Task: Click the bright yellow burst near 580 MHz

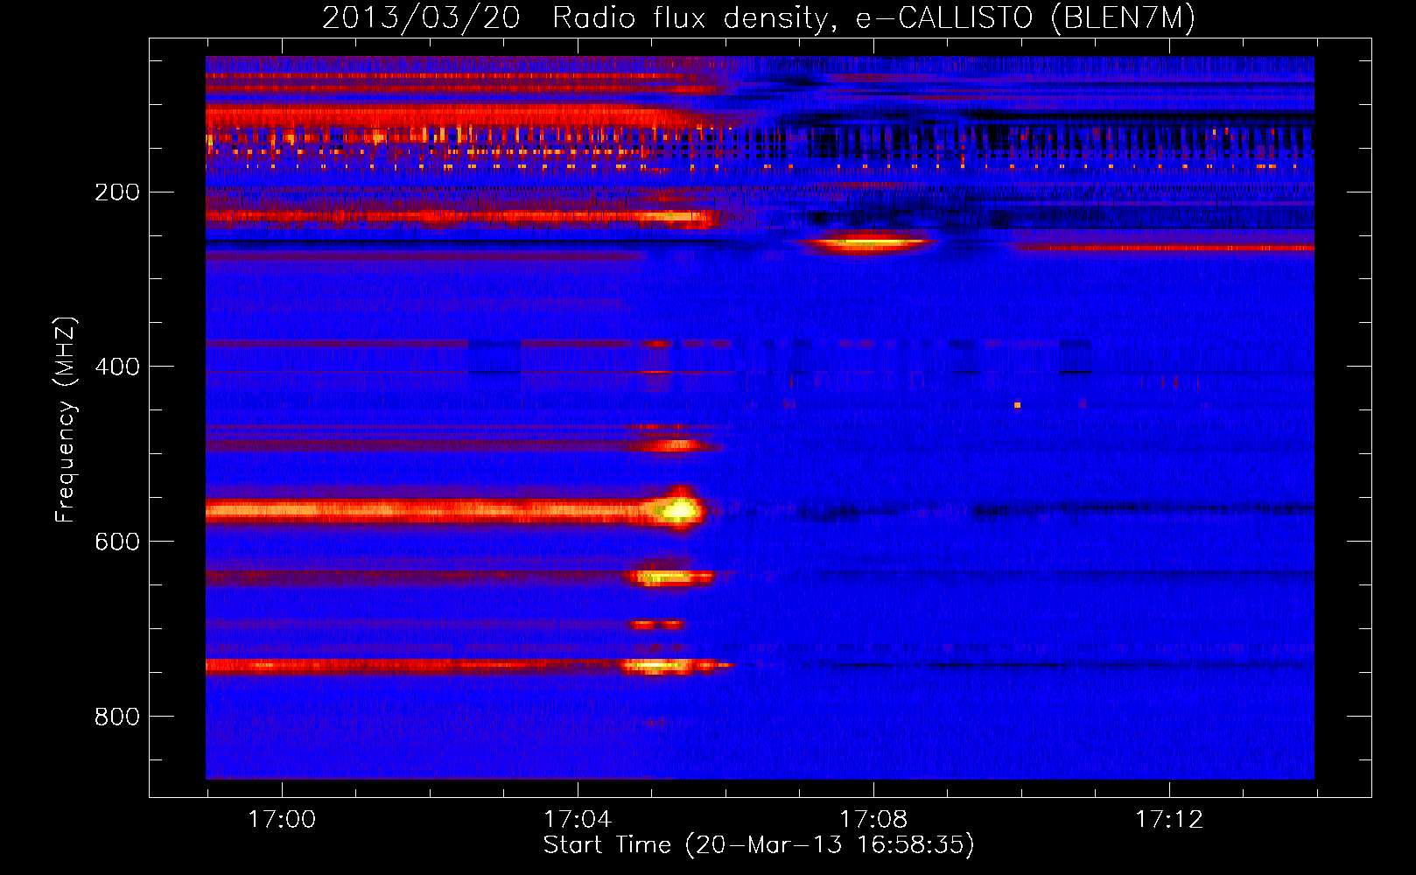Action: (x=679, y=509)
